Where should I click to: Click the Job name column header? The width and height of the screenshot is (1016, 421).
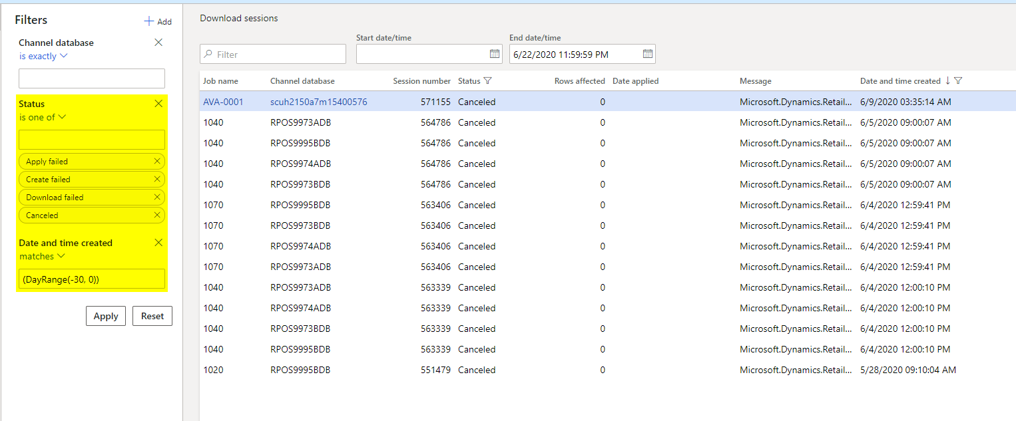point(221,81)
